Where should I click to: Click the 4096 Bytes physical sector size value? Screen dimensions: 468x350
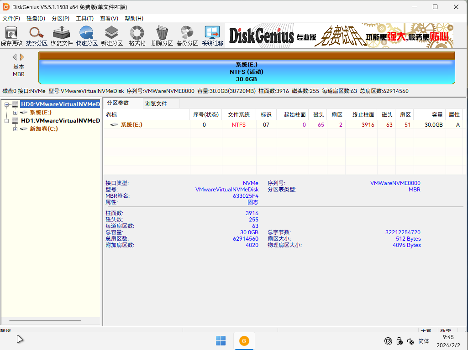tap(406, 245)
